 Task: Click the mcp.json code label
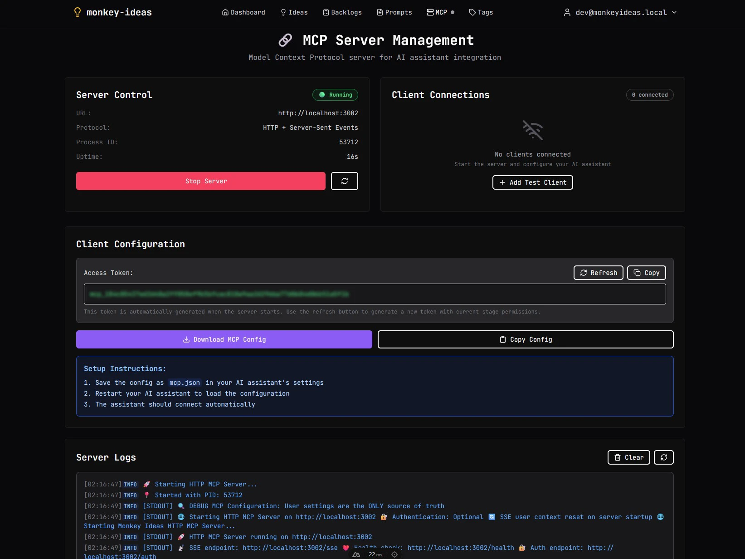pyautogui.click(x=185, y=382)
